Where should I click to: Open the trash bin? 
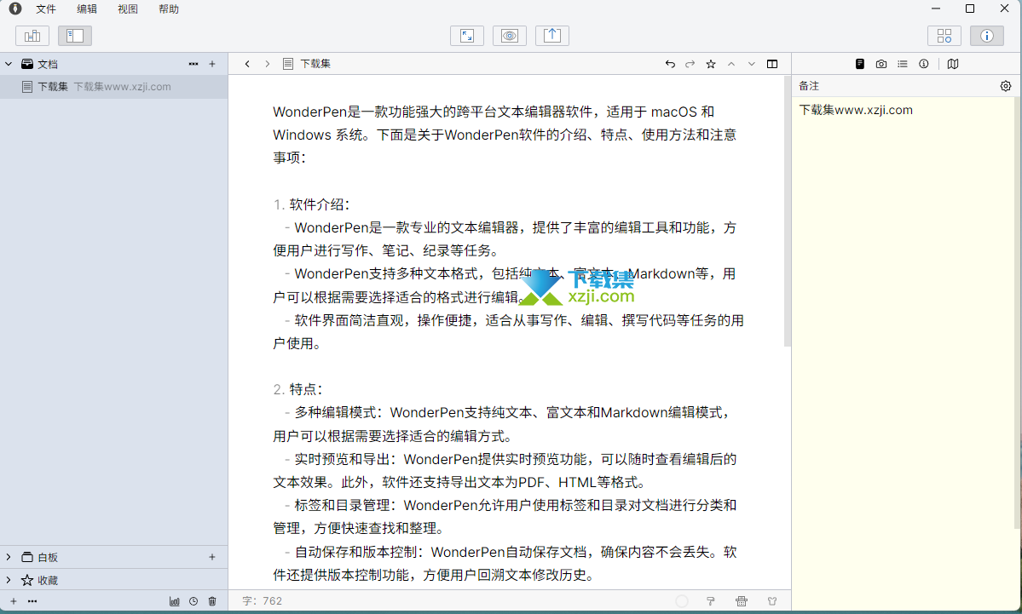click(x=212, y=601)
